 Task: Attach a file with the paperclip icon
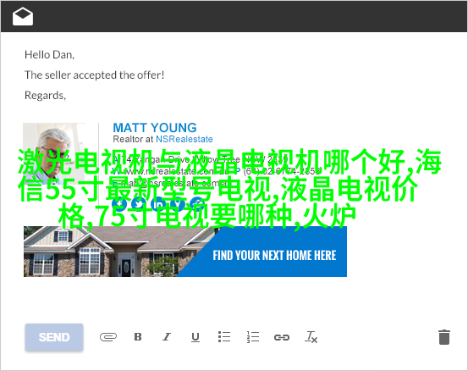point(108,337)
